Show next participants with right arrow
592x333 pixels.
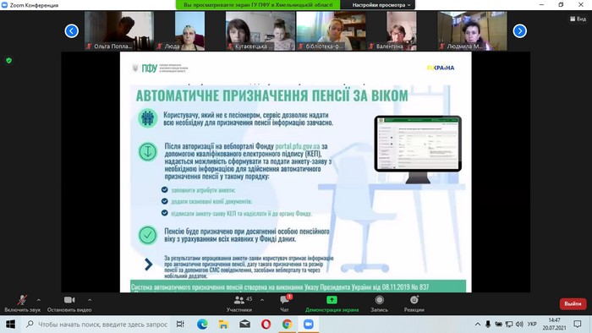[x=519, y=31]
